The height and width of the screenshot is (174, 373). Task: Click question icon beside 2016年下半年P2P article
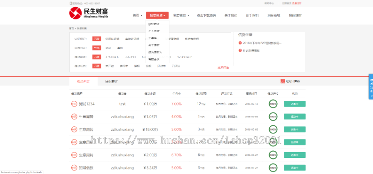[240, 43]
